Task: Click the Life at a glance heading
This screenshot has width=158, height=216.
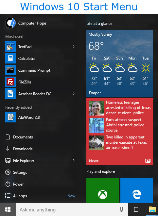Action: point(99,24)
